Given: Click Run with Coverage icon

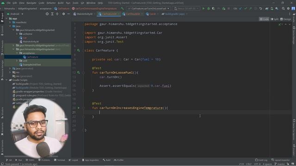Looking at the screenshot, I should [213, 8].
